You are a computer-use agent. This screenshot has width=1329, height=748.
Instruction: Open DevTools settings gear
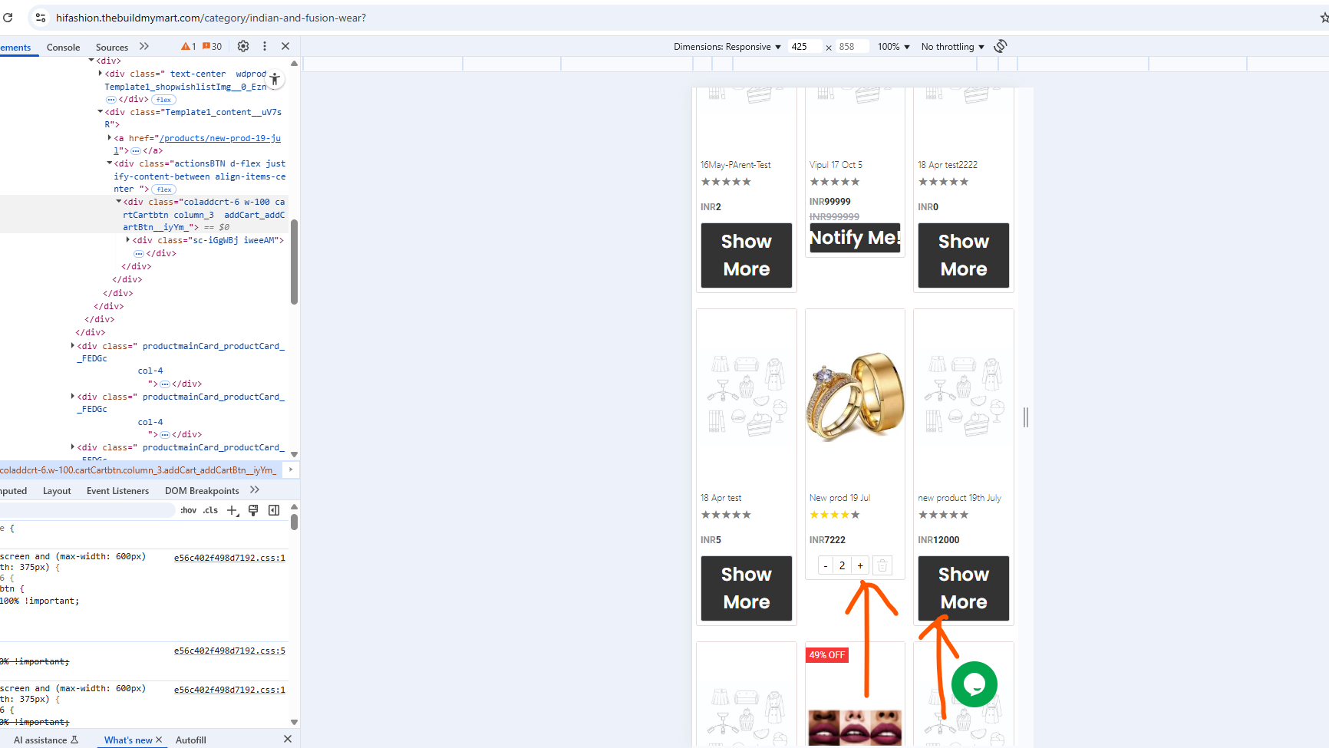243,46
